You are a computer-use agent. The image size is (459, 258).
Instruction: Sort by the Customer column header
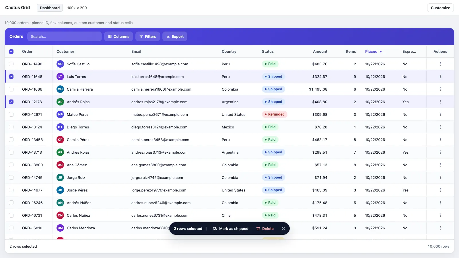[x=65, y=52]
